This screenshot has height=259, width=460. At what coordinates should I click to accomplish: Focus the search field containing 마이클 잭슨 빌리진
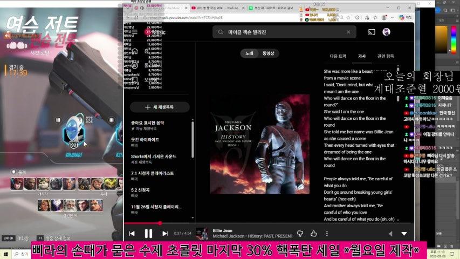284,32
